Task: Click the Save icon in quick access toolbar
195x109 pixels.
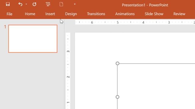Action: (8, 4)
